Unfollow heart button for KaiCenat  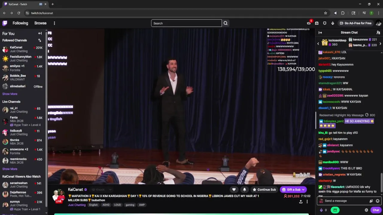[x=234, y=190]
